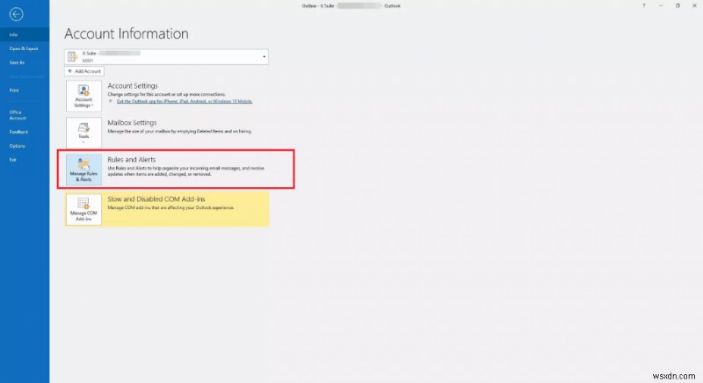Screen dimensions: 703x383
Task: Click the Mailbox Settings heading text
Action: click(x=132, y=123)
